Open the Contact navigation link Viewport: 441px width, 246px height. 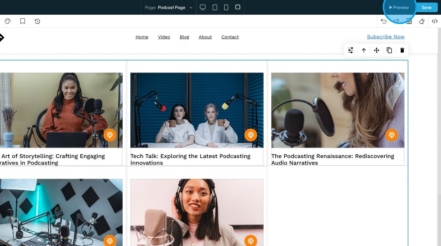click(x=230, y=37)
